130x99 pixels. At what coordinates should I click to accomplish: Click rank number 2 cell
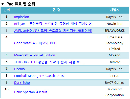7,24
